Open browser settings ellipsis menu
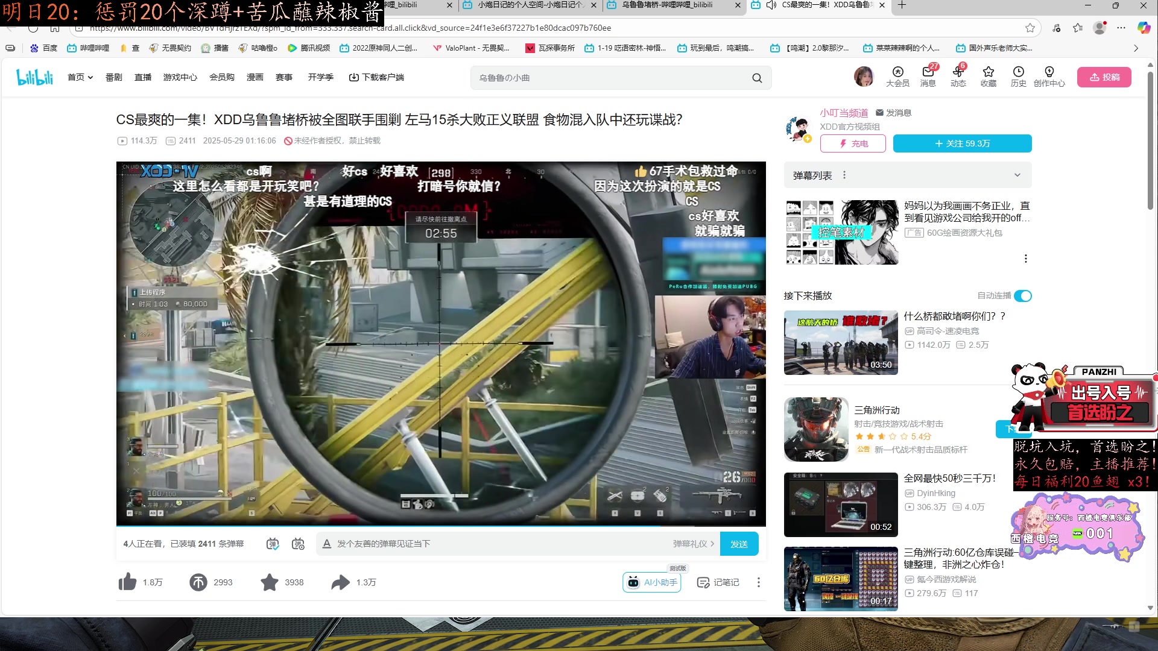Image resolution: width=1158 pixels, height=651 pixels. pos(1121,28)
